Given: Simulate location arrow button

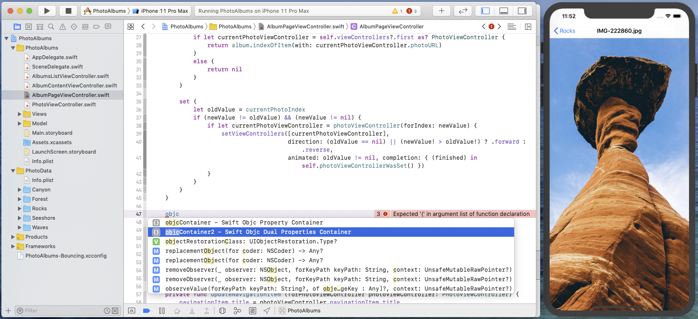Looking at the screenshot, I should point(267,310).
